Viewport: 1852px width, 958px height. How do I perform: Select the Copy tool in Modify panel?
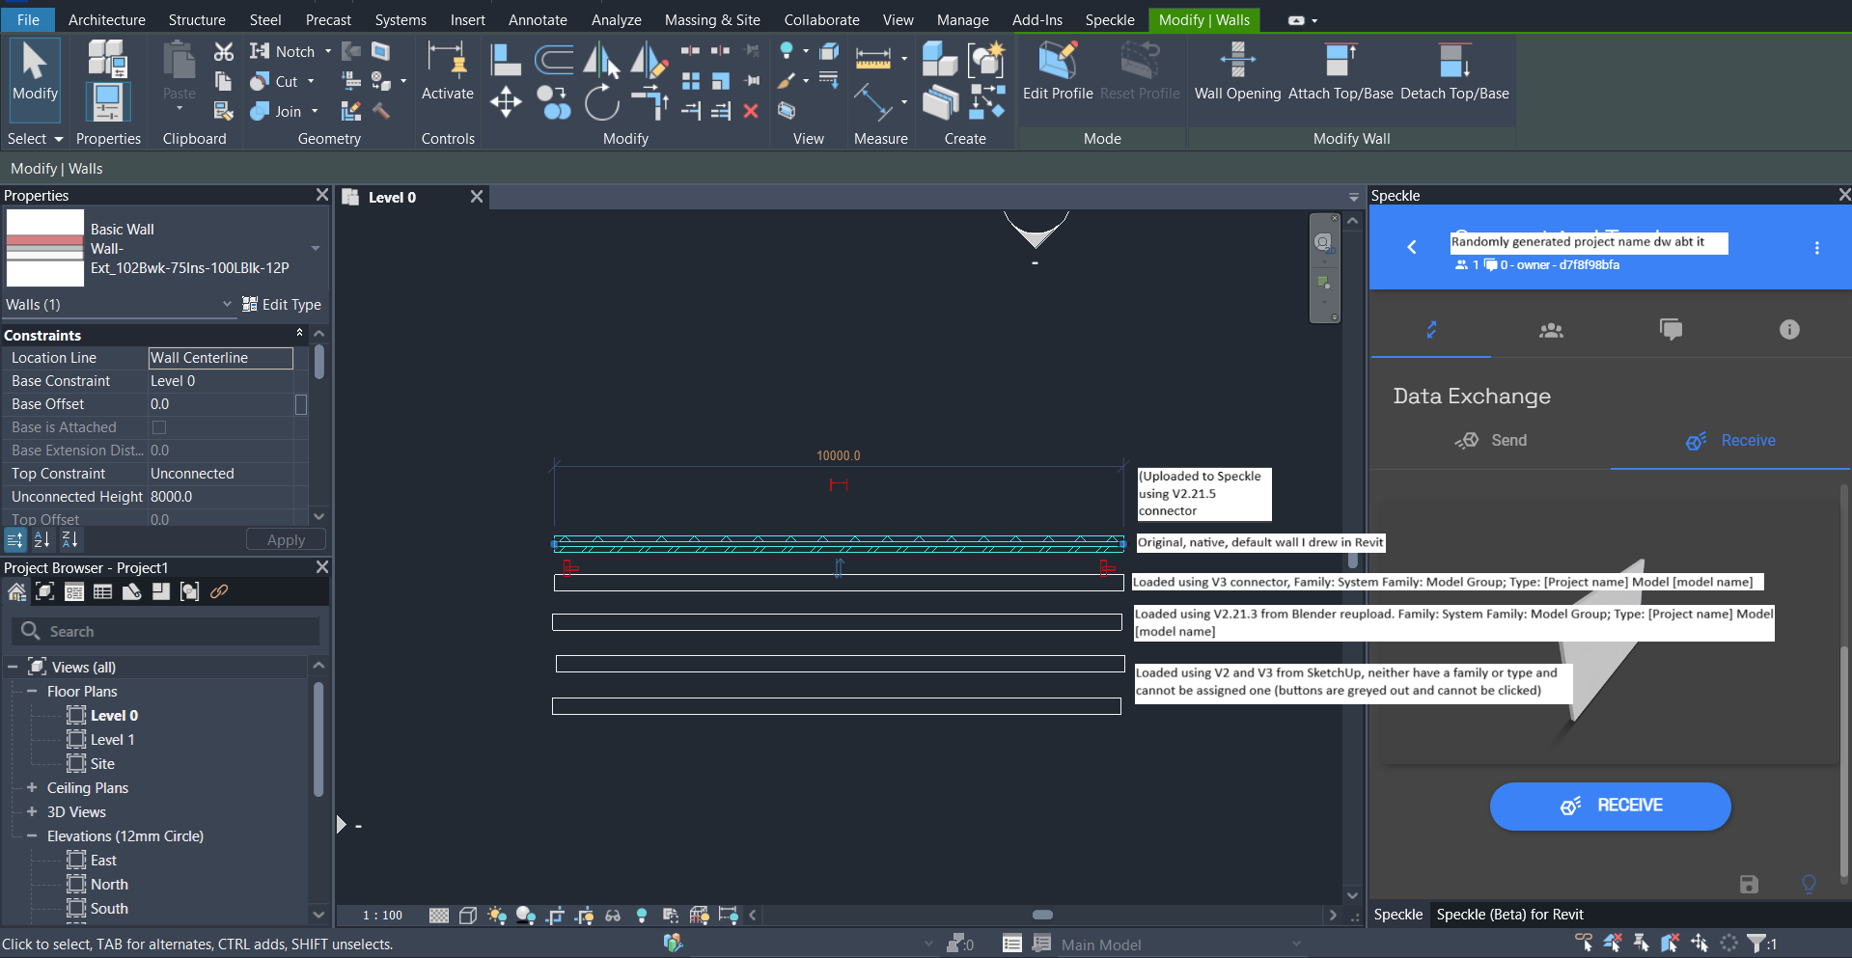click(x=554, y=101)
